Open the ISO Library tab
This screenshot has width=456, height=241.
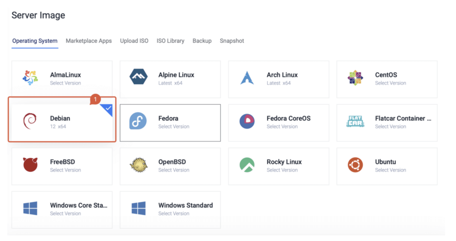[170, 41]
